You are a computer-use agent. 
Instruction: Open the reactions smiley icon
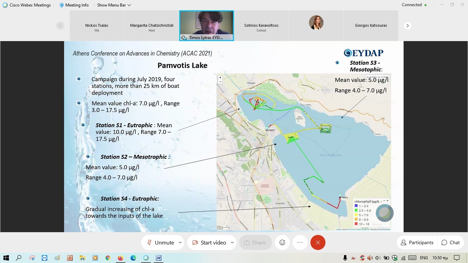pyautogui.click(x=282, y=242)
